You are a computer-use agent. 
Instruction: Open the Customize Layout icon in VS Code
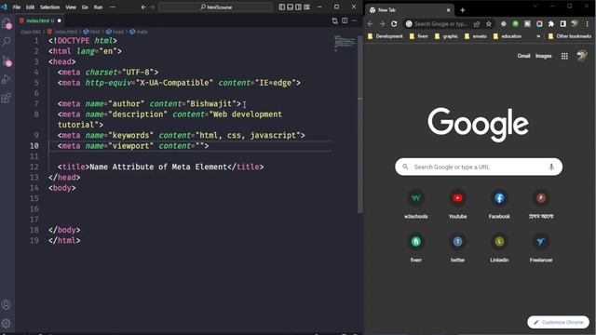pos(306,7)
